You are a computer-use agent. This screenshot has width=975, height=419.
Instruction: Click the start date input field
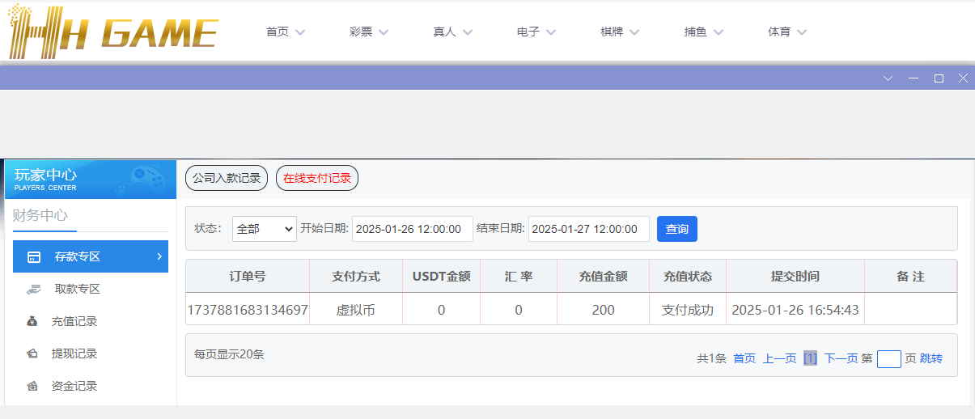[412, 229]
